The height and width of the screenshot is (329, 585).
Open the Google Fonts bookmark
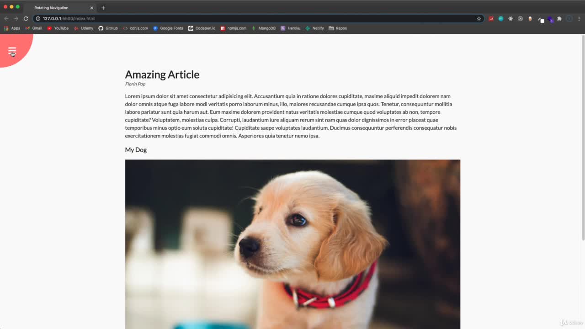pos(168,28)
